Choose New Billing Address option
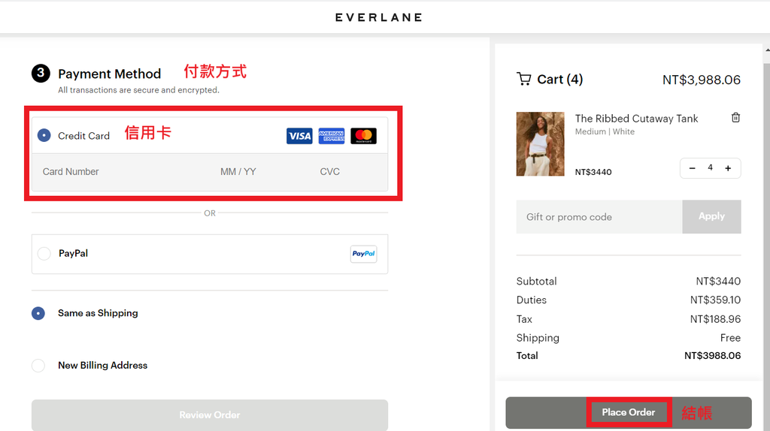This screenshot has width=770, height=431. tap(38, 365)
